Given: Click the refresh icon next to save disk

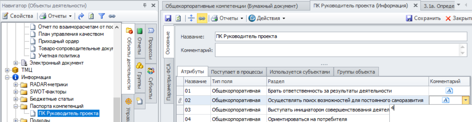Looking at the screenshot, I should point(178,18).
